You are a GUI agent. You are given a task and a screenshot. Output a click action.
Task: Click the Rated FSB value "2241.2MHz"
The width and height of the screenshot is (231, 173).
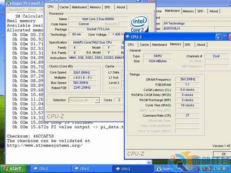[x=82, y=88]
